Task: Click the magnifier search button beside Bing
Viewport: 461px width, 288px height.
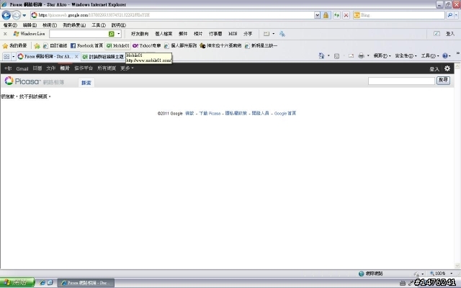Action: (449, 15)
